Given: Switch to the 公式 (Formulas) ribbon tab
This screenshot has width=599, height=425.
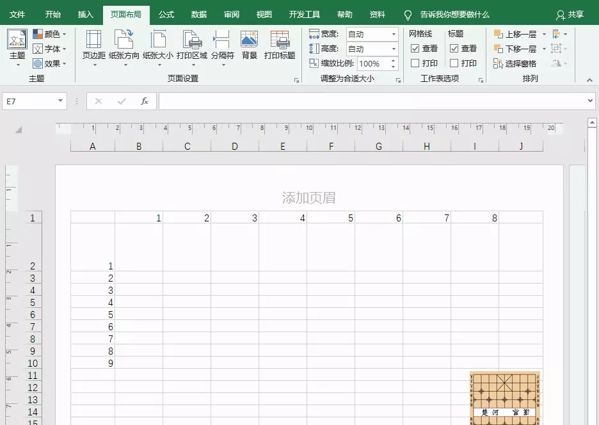Looking at the screenshot, I should click(x=165, y=13).
